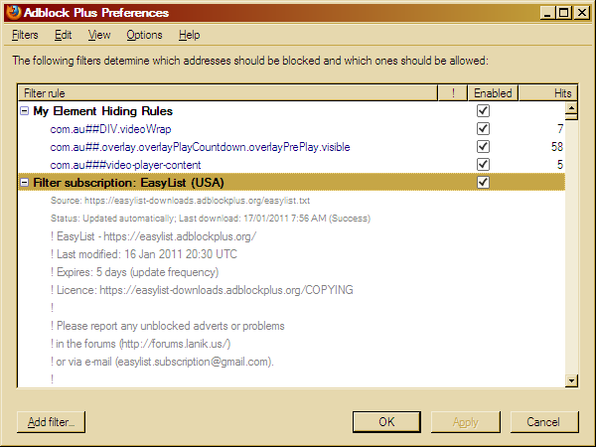Click the scrollbar up arrow in filter list

pyautogui.click(x=572, y=108)
